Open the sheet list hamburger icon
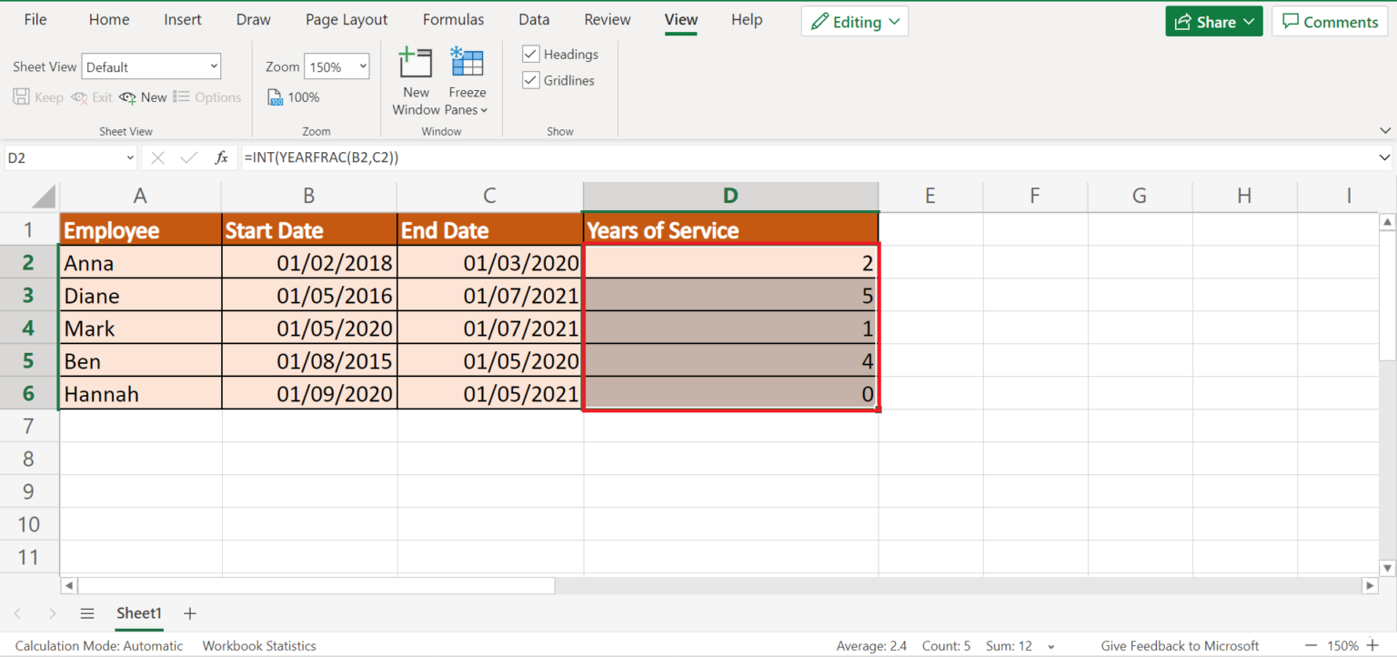1397x657 pixels. (x=87, y=613)
